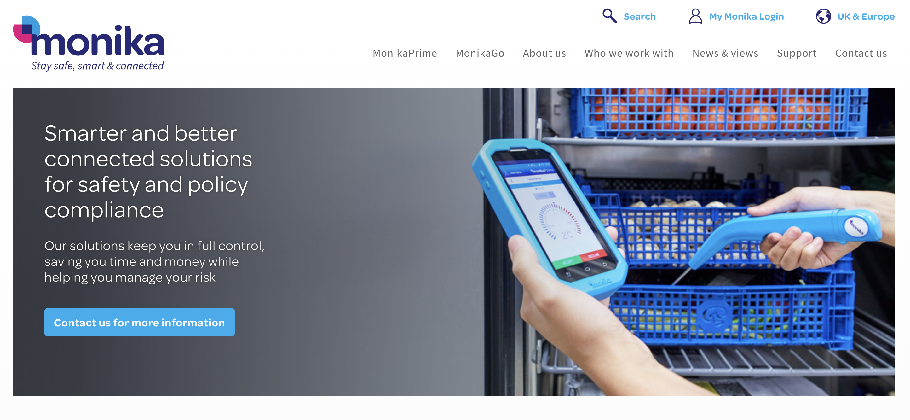This screenshot has width=910, height=420.
Task: Open the Support menu item
Action: 797,53
